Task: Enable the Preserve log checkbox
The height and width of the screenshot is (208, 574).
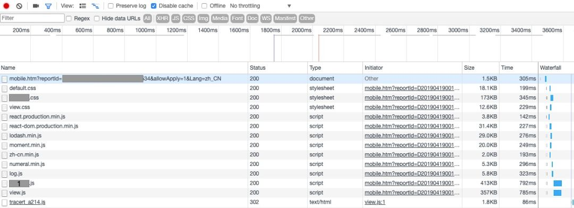Action: pyautogui.click(x=111, y=6)
